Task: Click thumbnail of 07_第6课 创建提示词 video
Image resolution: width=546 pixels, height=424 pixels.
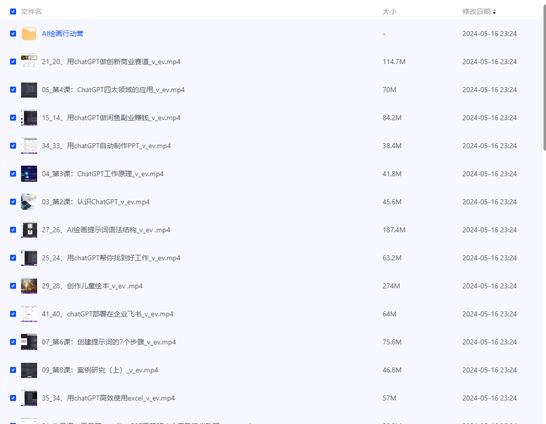Action: click(x=29, y=342)
